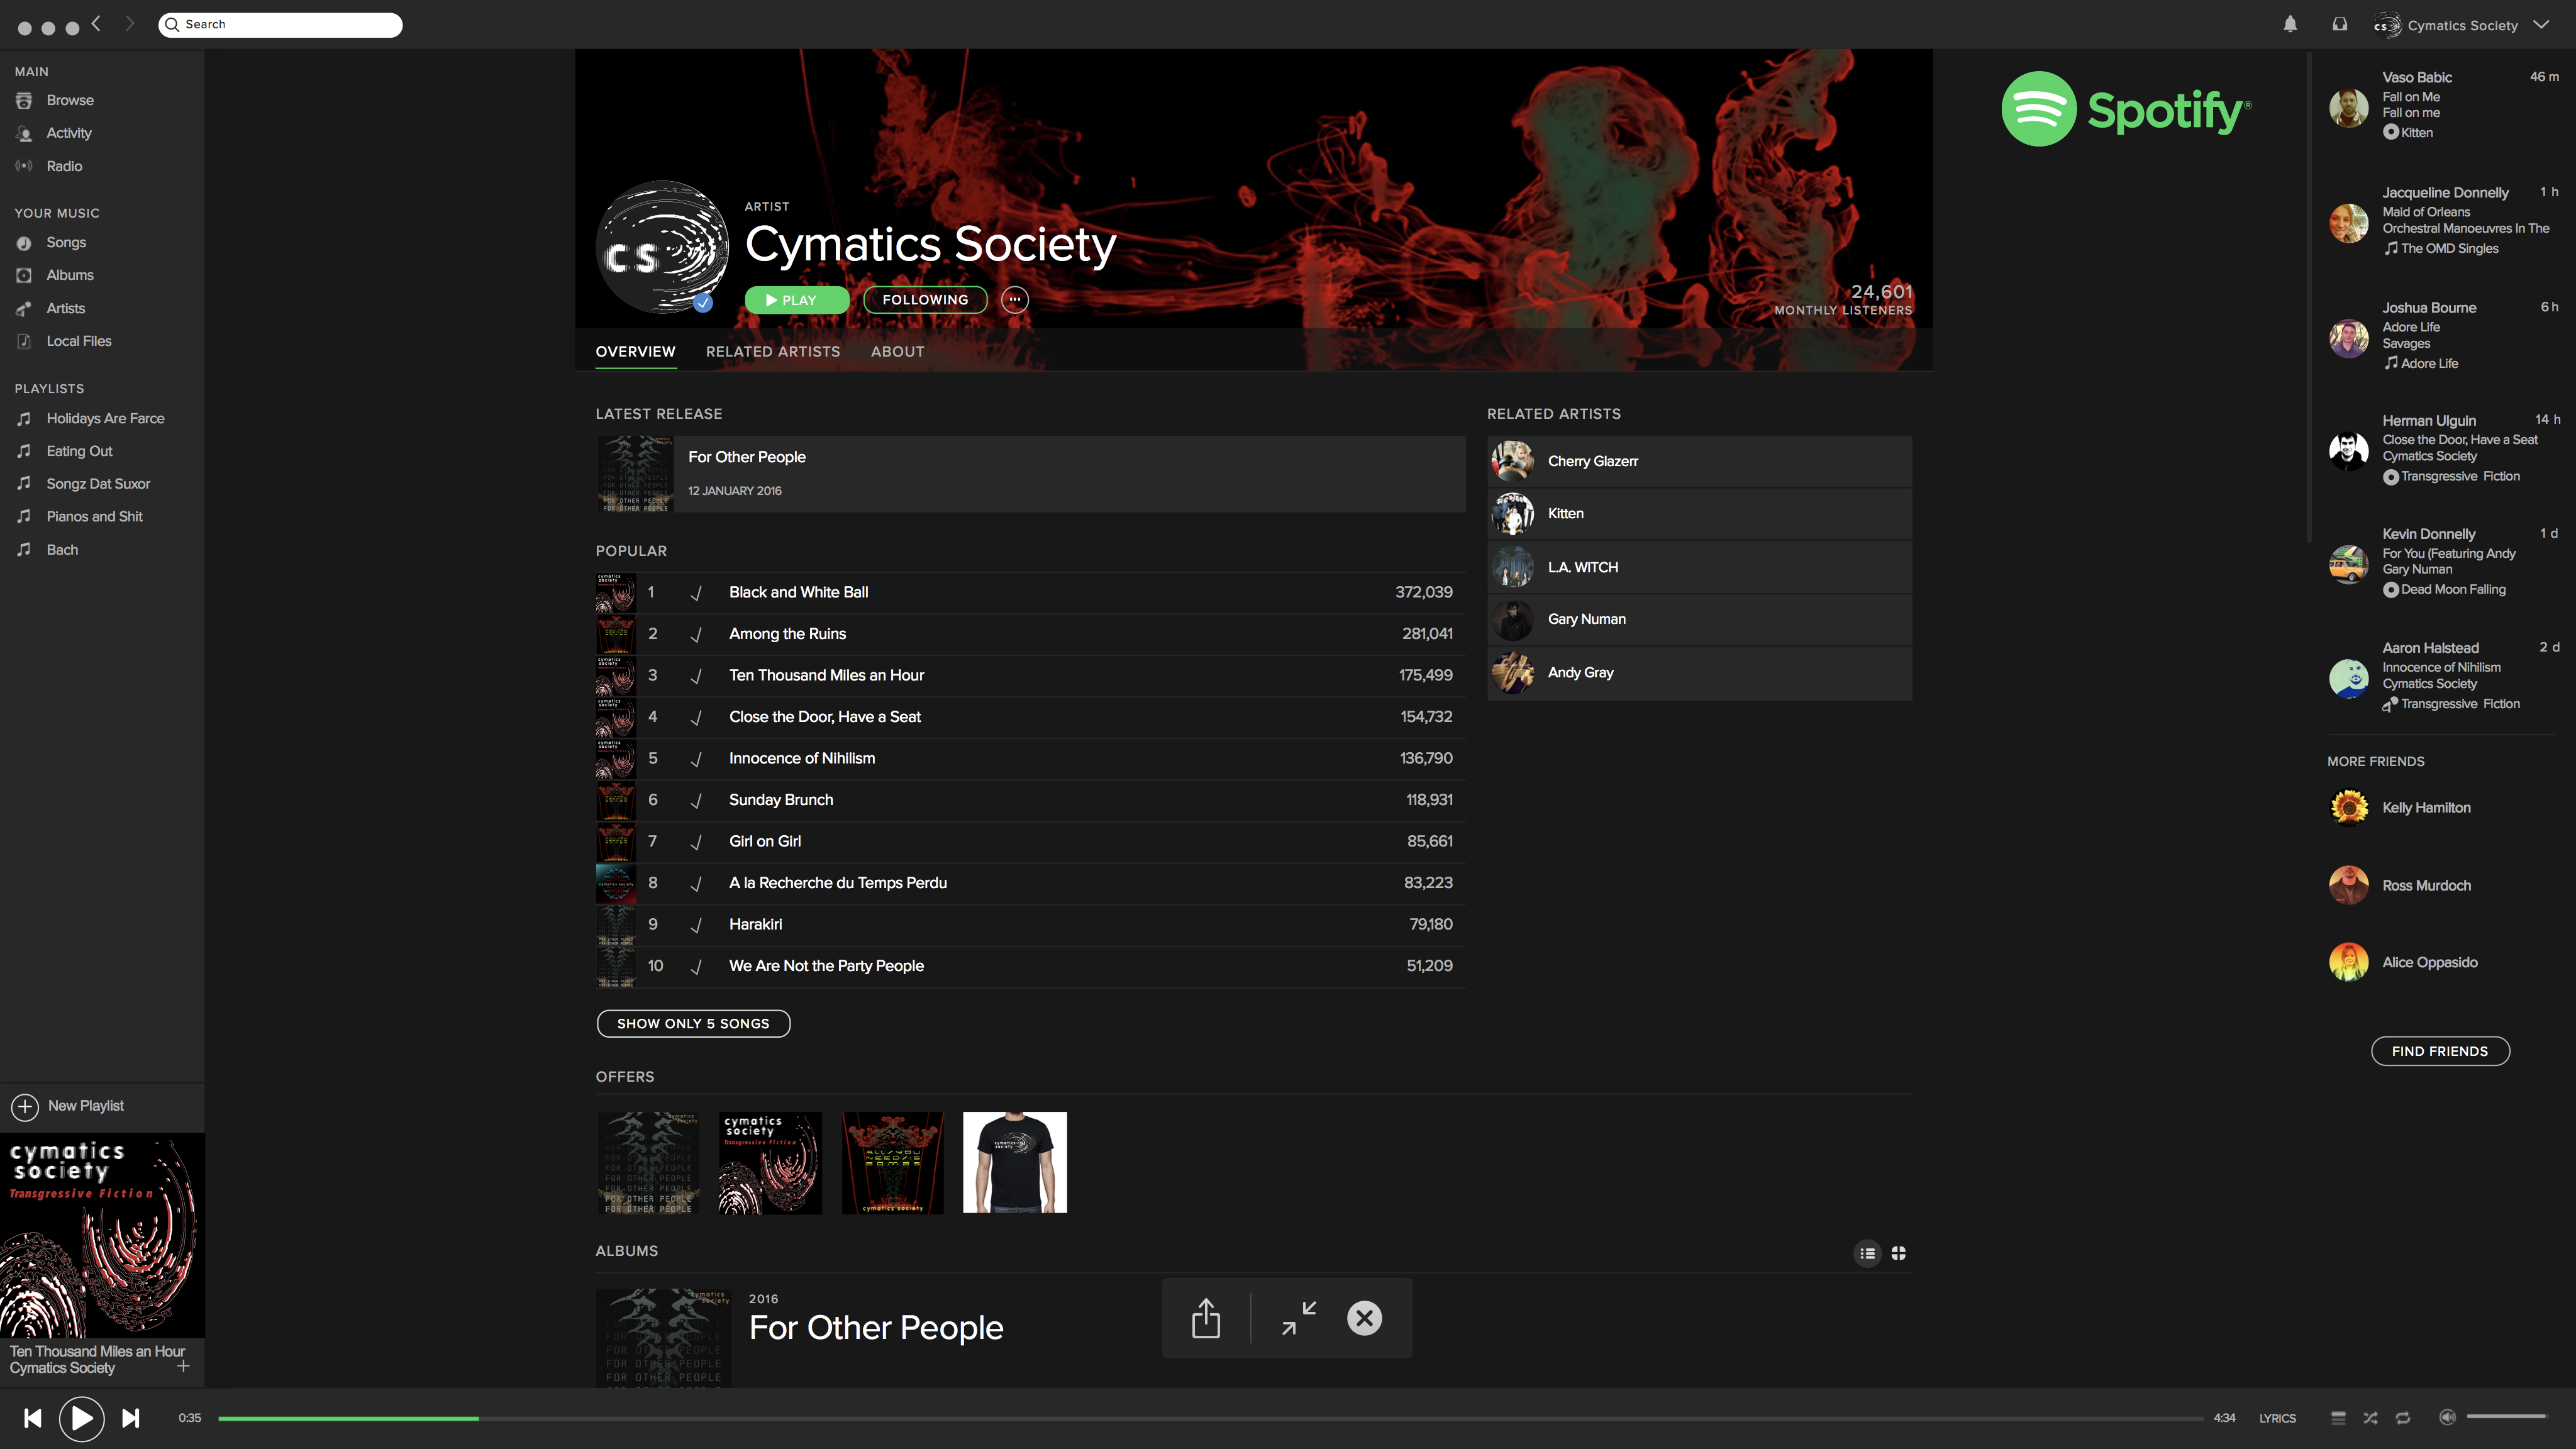Toggle saved checkmark for Close the Door, Have a Seat

(x=696, y=717)
